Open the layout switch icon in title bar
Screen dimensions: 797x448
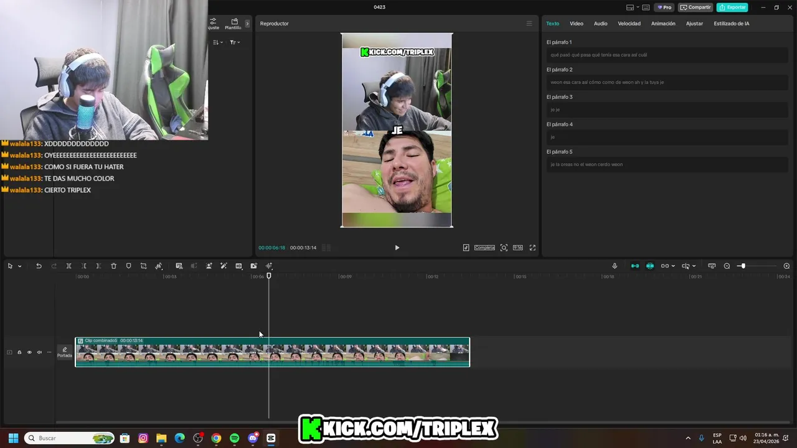[x=630, y=7]
